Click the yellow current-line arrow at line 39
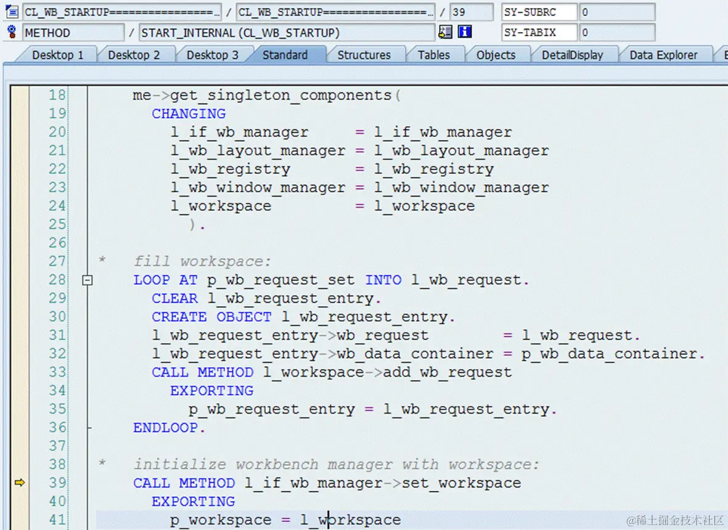 20,483
